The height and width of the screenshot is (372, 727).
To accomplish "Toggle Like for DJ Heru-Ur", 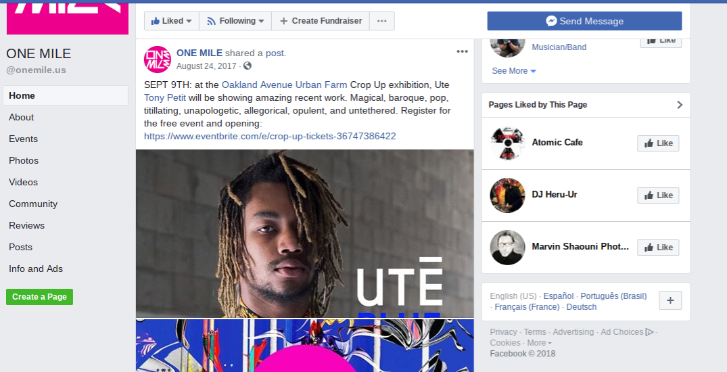I will pos(658,195).
